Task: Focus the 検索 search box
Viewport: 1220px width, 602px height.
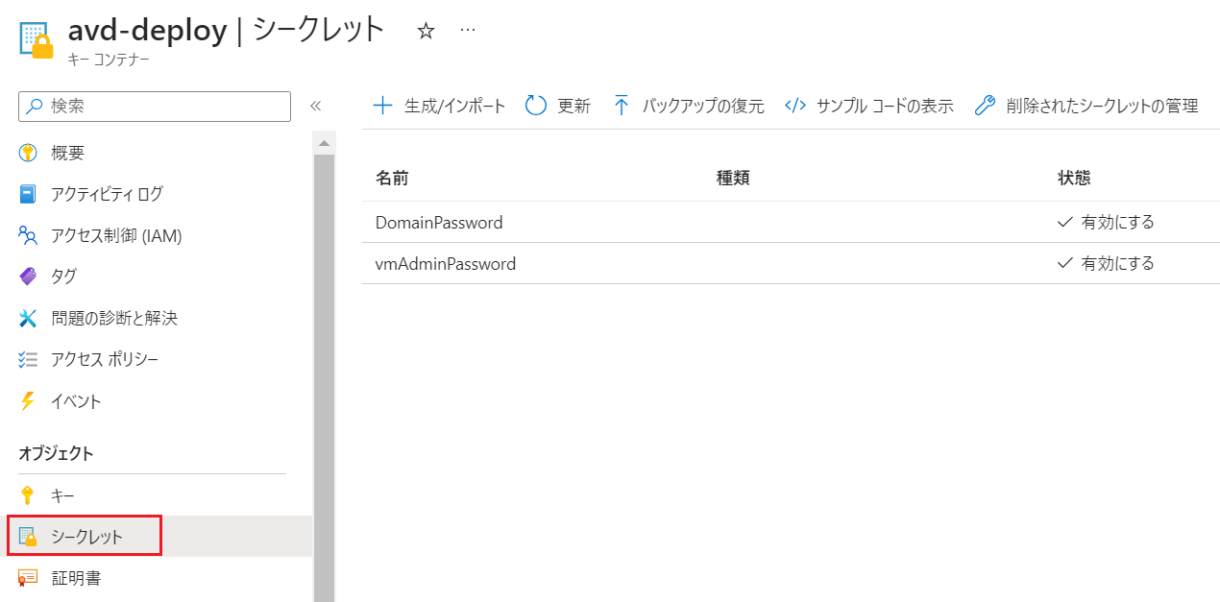Action: [x=155, y=107]
